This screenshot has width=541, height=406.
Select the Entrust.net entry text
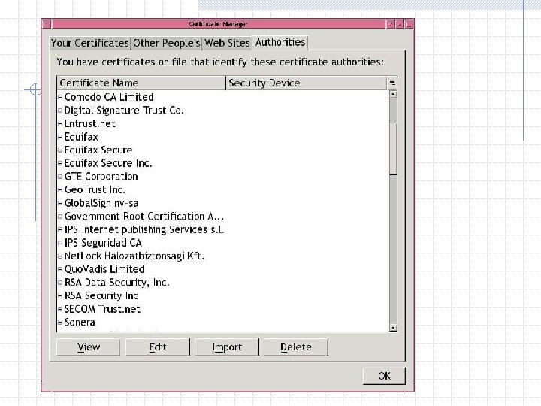[89, 124]
